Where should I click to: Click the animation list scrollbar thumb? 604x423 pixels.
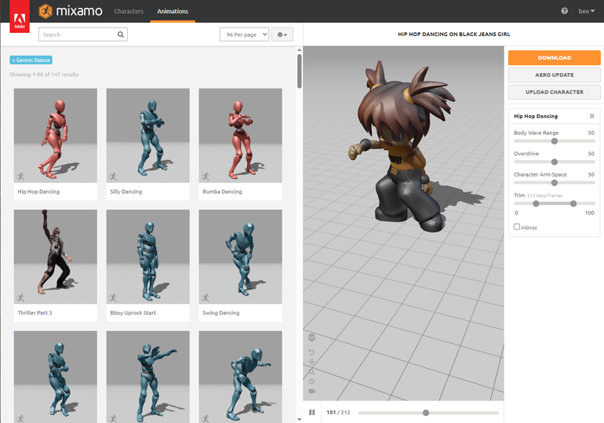300,71
